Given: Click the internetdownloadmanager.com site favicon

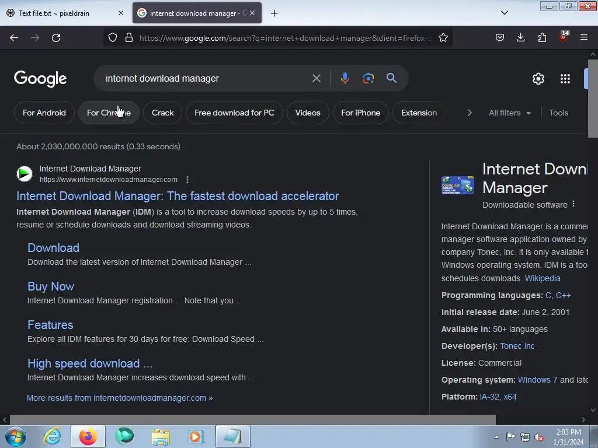Looking at the screenshot, I should 25,174.
